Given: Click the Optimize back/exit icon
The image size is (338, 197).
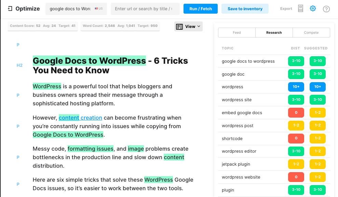Looking at the screenshot, I should [x=10, y=9].
